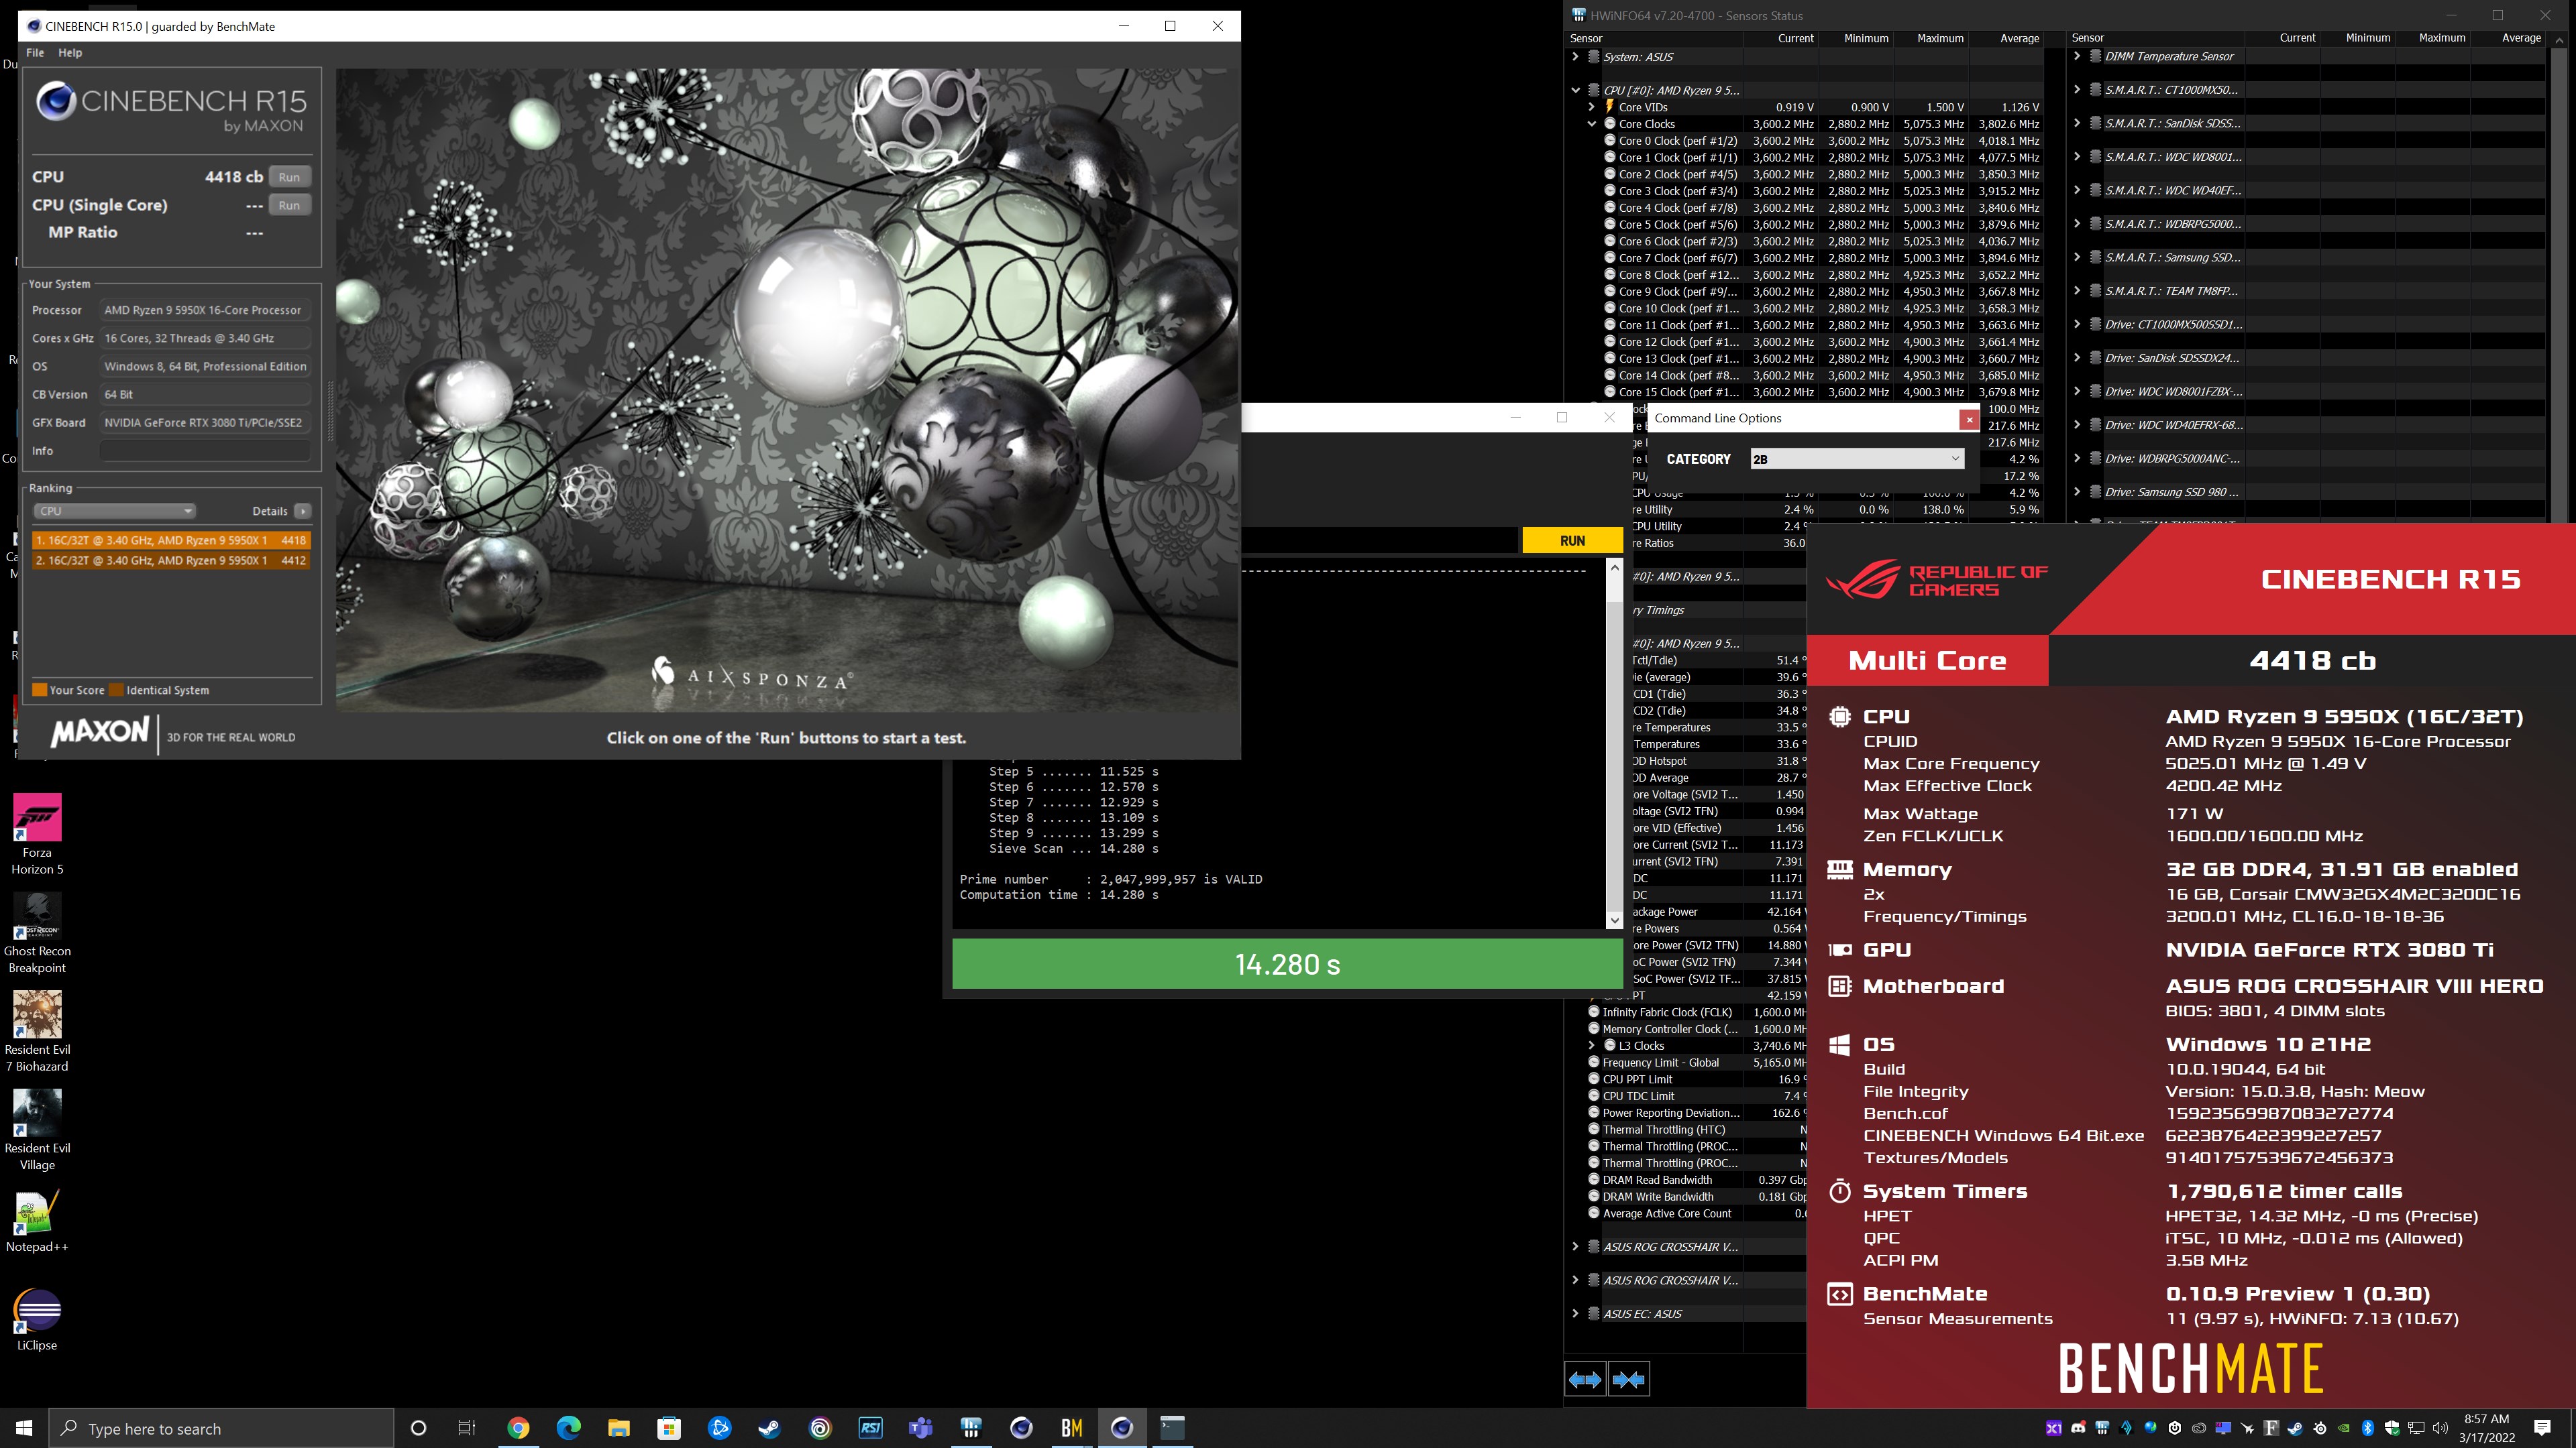Open Ubisoft Connect taskbar icon
The width and height of the screenshot is (2576, 1448).
click(820, 1428)
